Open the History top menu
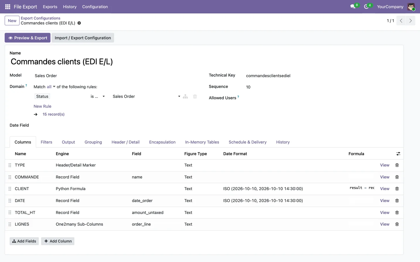Viewport: 420px width, 262px height. (70, 7)
